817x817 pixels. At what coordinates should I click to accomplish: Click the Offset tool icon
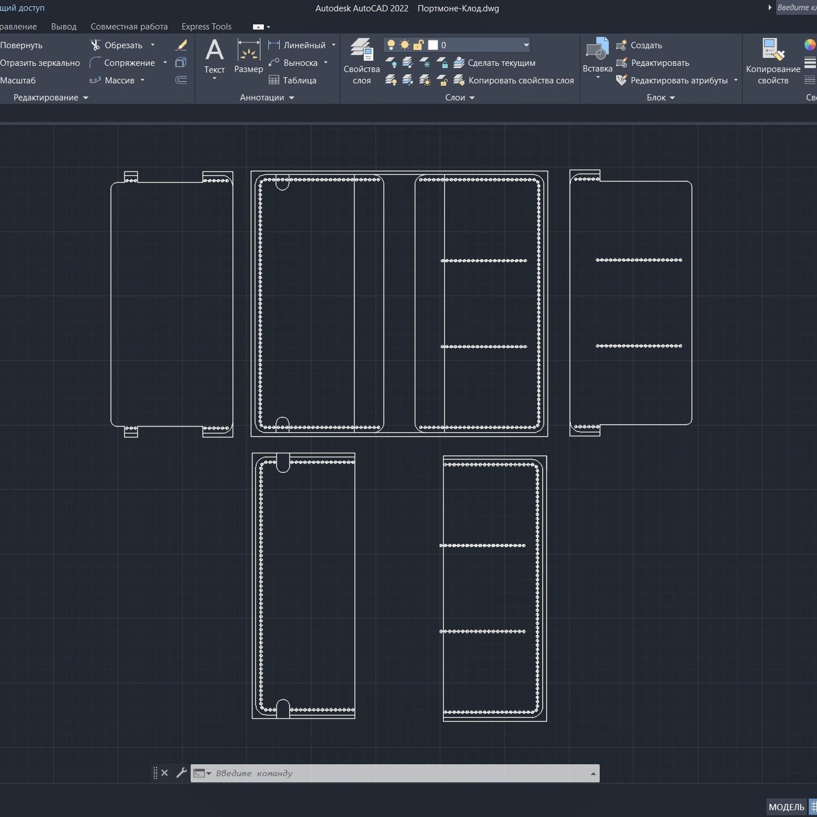[182, 80]
